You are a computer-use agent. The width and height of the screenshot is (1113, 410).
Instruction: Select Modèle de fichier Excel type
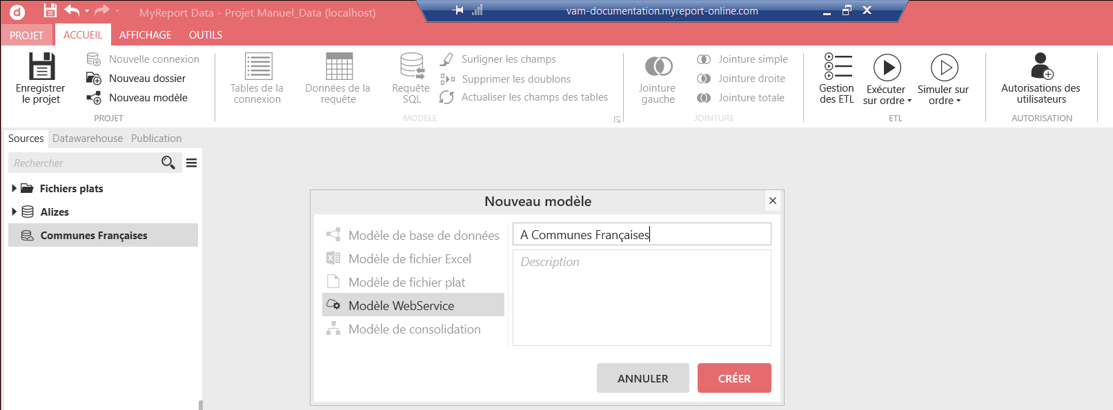[x=410, y=259]
